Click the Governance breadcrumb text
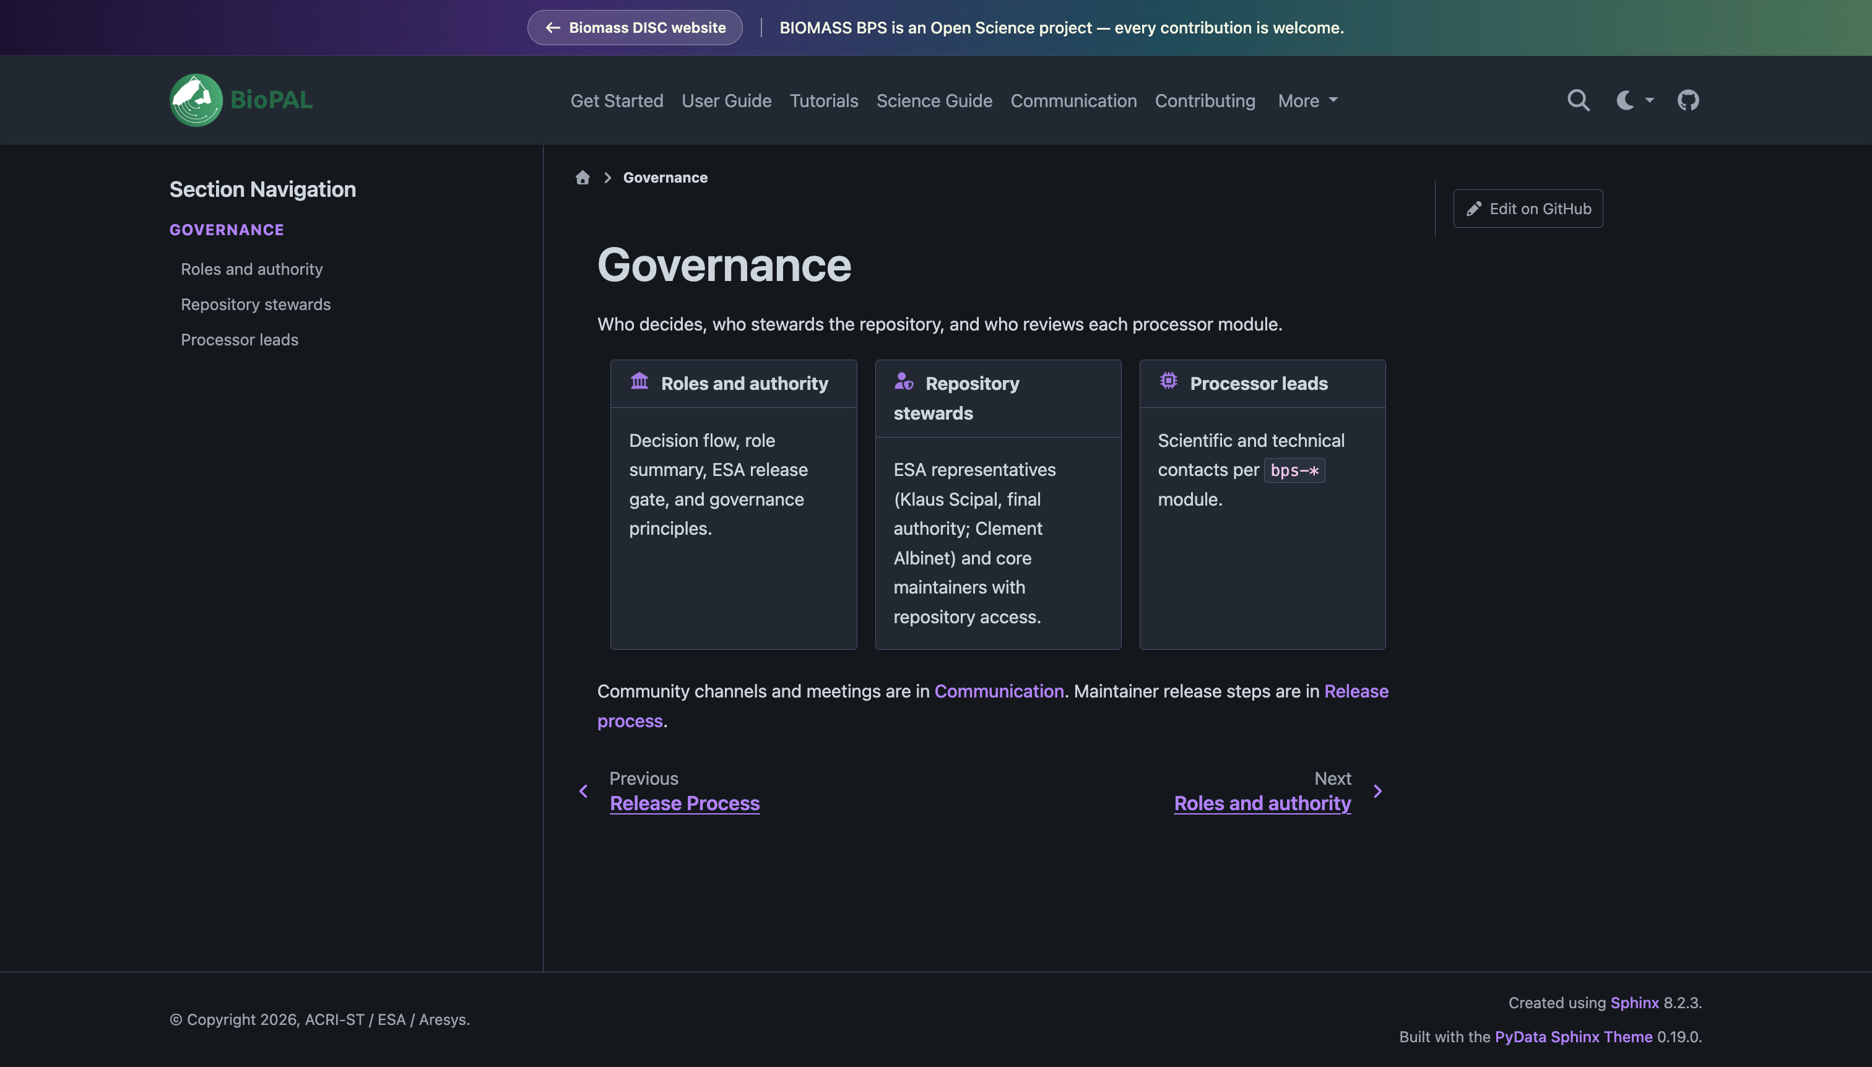1872x1067 pixels. click(665, 178)
